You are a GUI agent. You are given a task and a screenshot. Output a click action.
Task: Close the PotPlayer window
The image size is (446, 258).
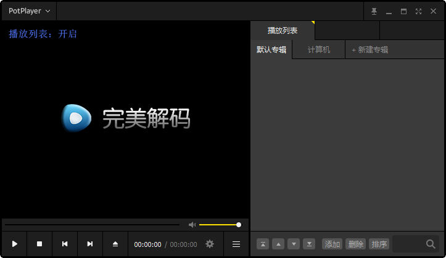[433, 11]
